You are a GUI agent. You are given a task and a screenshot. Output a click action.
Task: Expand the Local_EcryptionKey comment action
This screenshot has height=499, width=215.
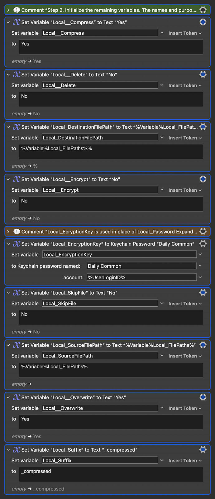(x=8, y=232)
